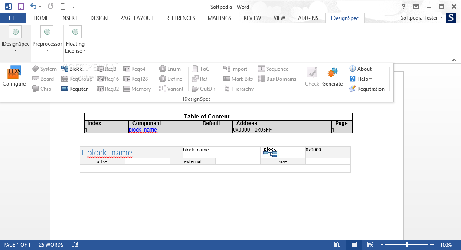Zoom out with the minus button
Viewport: 461px width, 250px height.
[x=382, y=245]
